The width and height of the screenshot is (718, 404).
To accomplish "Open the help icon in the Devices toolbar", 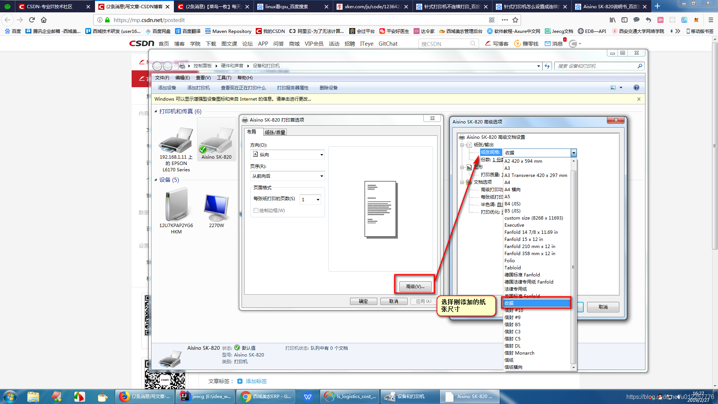I will [x=636, y=88].
